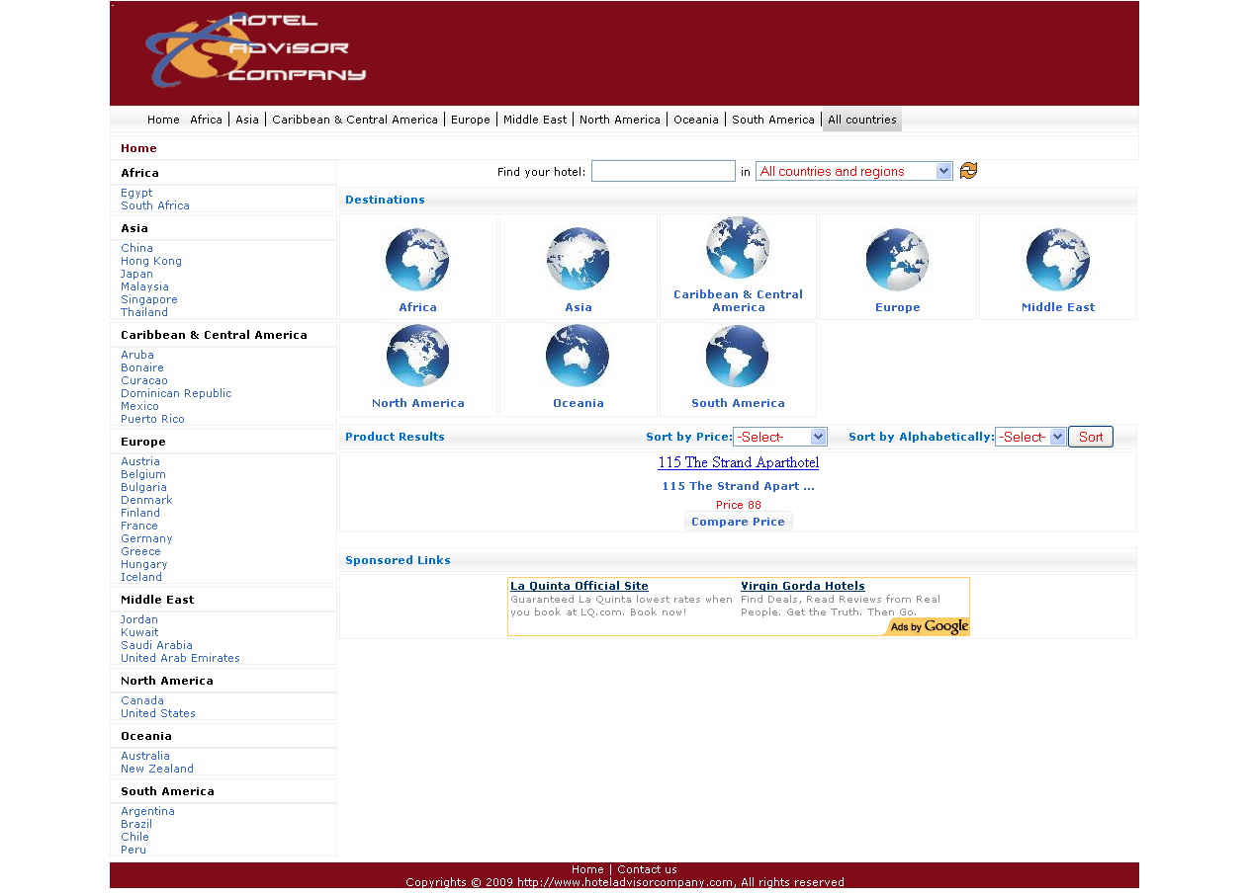Open the Asia navigation tab

click(x=247, y=120)
